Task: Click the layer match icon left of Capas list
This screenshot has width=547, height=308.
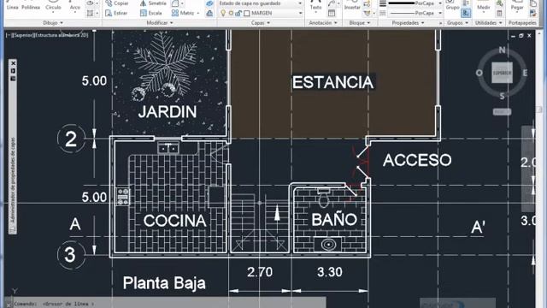Action: point(209,3)
